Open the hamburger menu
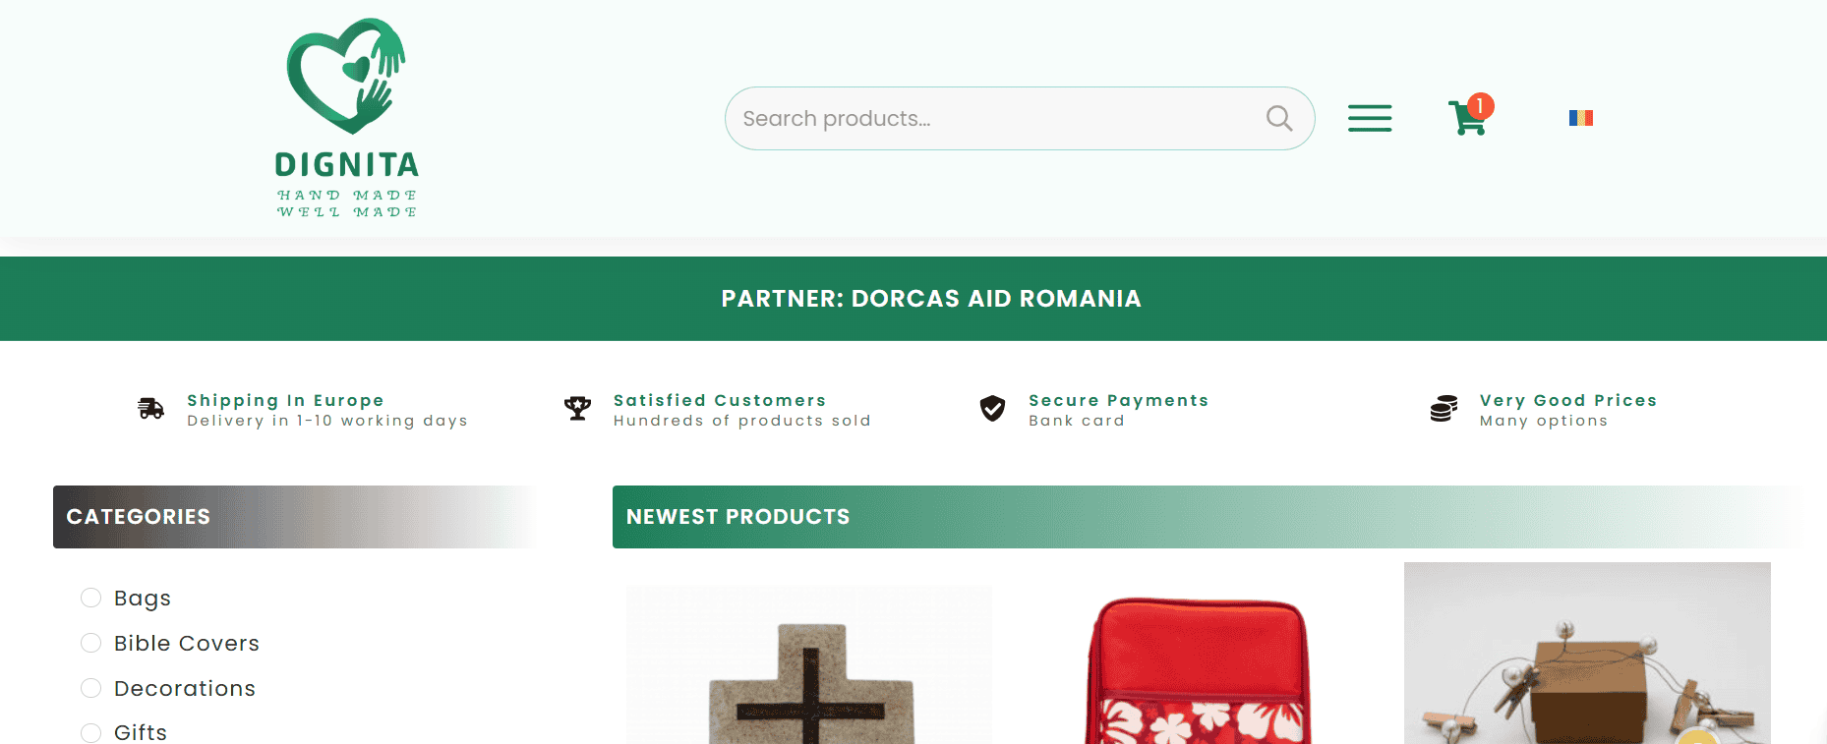 1369,118
